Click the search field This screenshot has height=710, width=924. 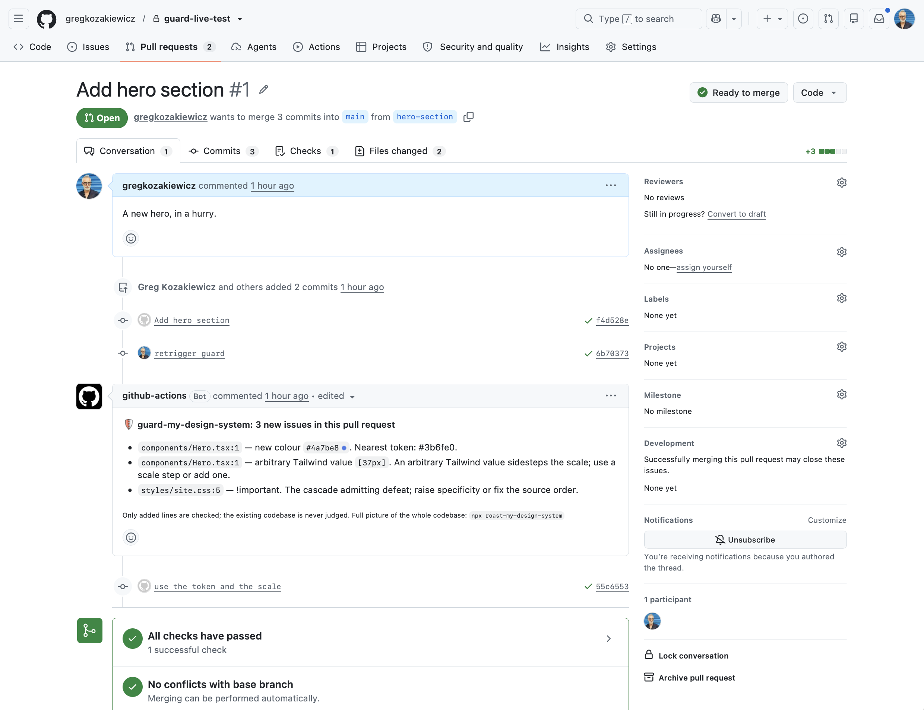(x=639, y=19)
